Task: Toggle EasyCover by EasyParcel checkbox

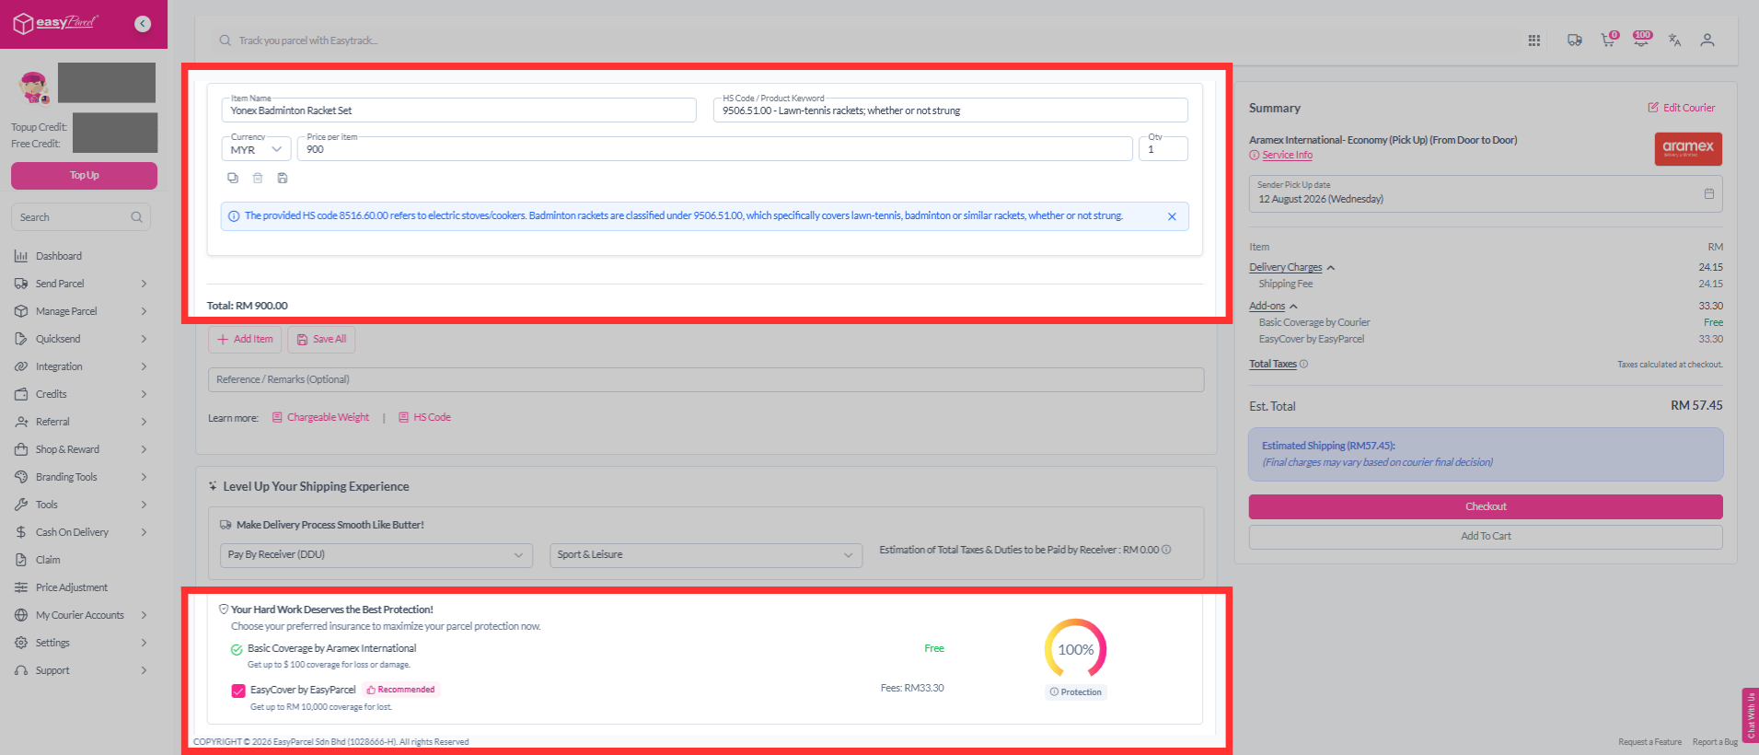Action: coord(238,691)
